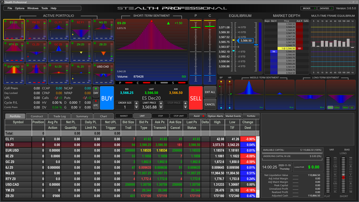Click the red SELL button
This screenshot has width=359, height=202.
pyautogui.click(x=196, y=98)
